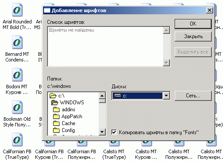Image resolution: width=223 pixels, height=161 pixels.
Task: Click the c:\windows path text
Action: 59,86
